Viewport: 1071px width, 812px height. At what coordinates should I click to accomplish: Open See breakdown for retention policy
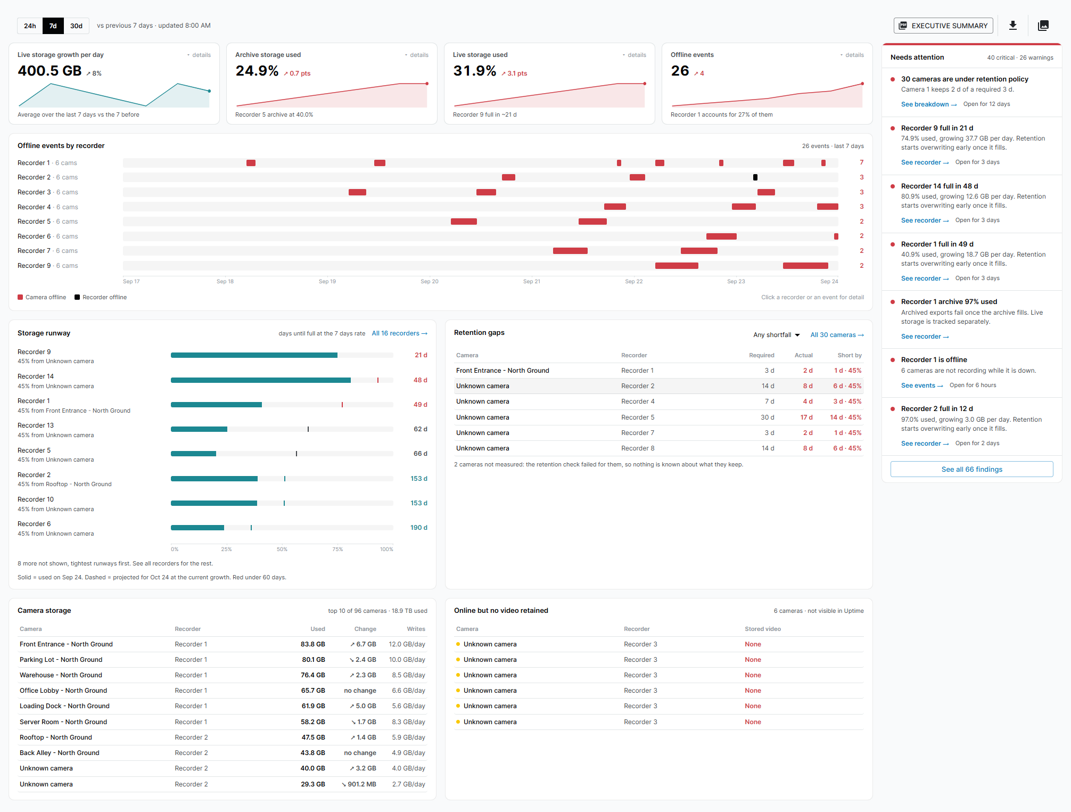[929, 104]
